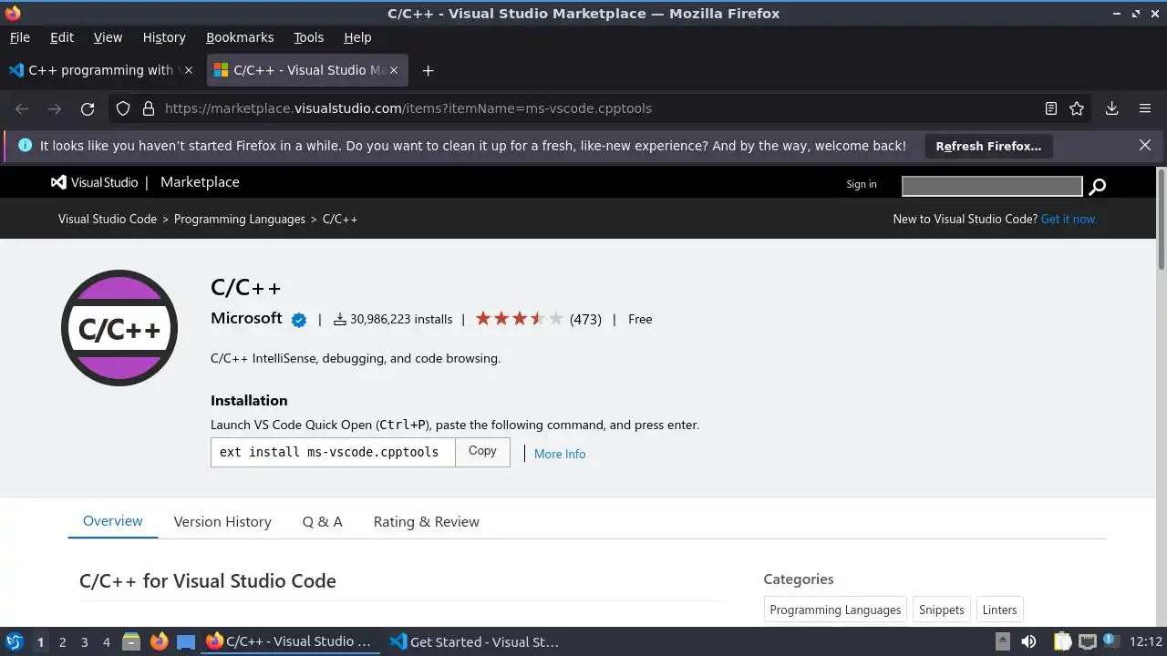Click Visual Studio Code breadcrumb
Screen dimensions: 1167x656
(108, 220)
